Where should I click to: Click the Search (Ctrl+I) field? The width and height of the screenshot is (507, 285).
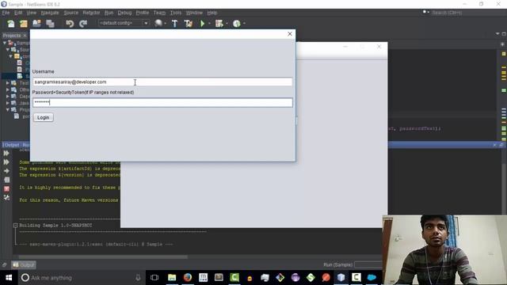461,13
